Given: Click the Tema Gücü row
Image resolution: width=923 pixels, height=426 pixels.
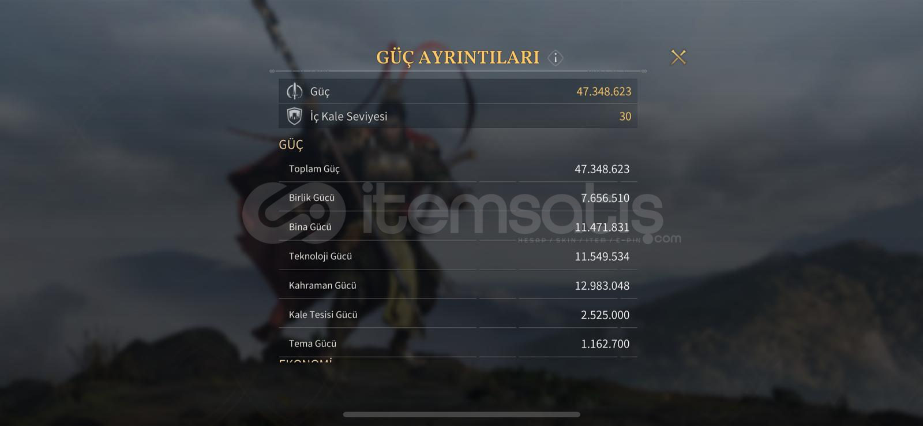Looking at the screenshot, I should click(458, 343).
